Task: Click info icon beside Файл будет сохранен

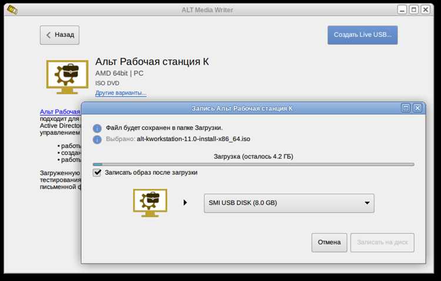Action: (x=97, y=128)
